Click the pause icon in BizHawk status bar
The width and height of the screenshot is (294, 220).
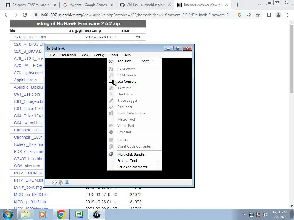[x=54, y=182]
